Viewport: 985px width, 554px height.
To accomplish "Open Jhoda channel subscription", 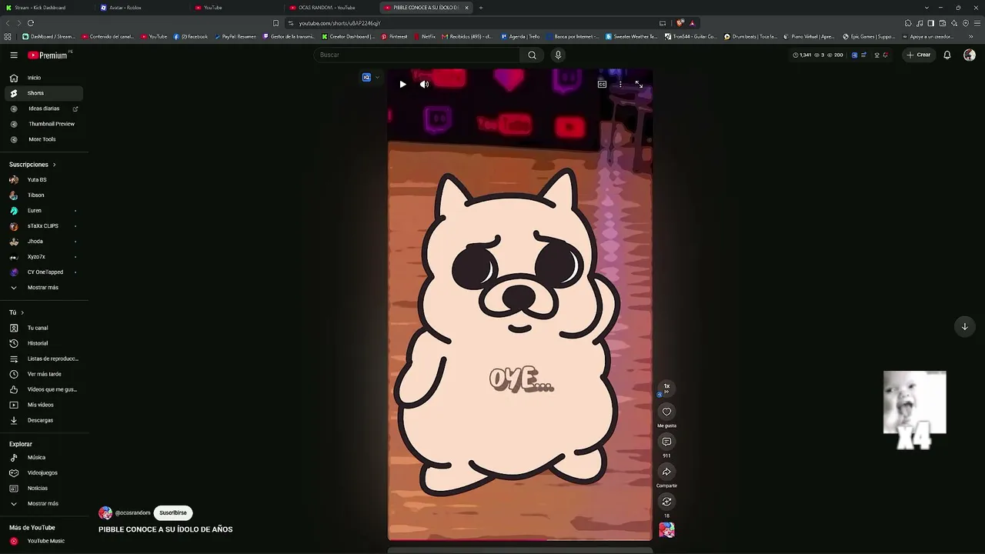I will coord(44,242).
